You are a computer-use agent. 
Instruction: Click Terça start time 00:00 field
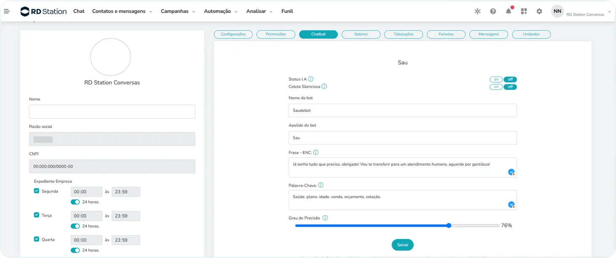pos(86,216)
